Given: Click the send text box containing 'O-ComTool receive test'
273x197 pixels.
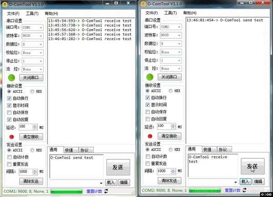Looking at the screenshot, I should point(213,165).
